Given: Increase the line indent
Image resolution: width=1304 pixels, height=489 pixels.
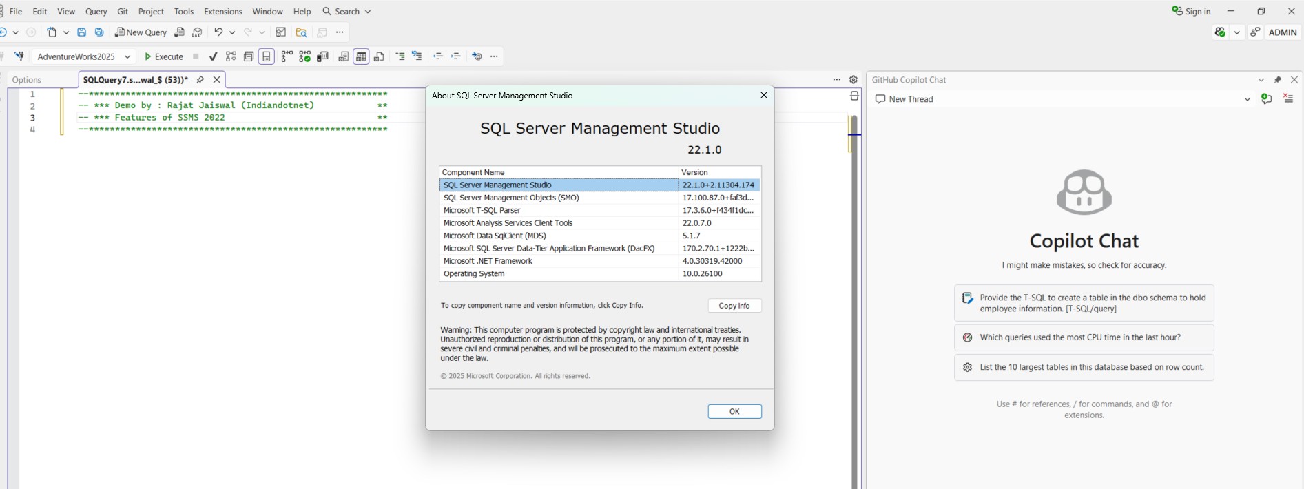Looking at the screenshot, I should [x=456, y=56].
